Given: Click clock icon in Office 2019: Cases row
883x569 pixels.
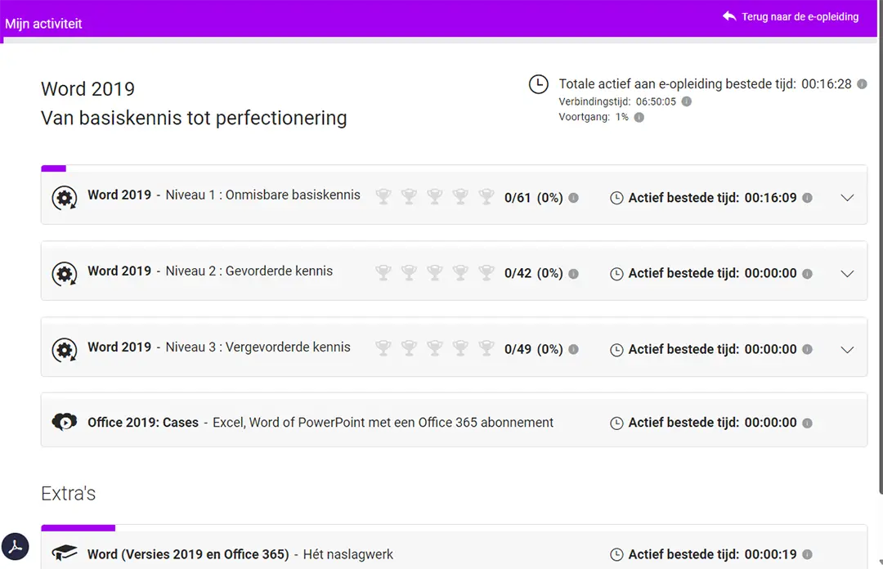Looking at the screenshot, I should click(x=616, y=423).
